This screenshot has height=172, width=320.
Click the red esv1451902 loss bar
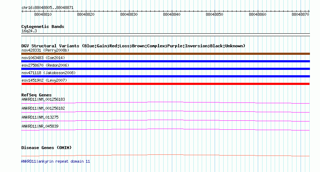click(165, 84)
